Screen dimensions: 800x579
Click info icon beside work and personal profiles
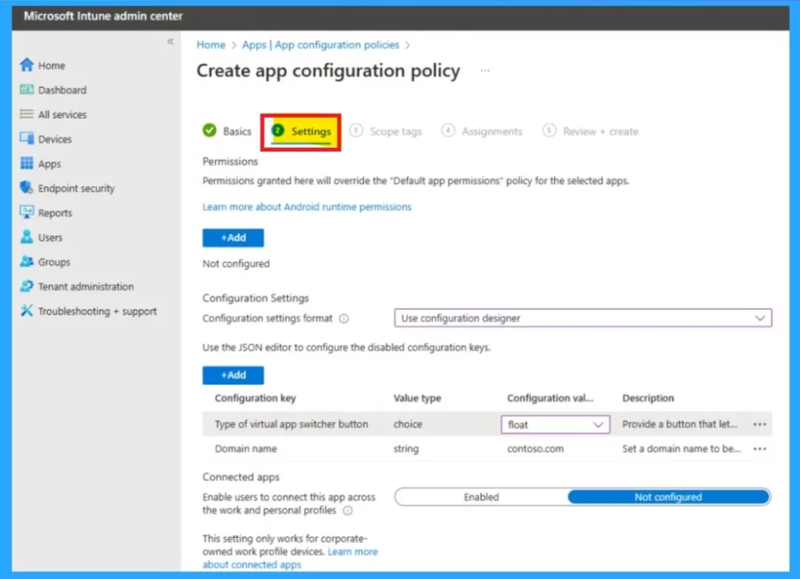pyautogui.click(x=348, y=511)
